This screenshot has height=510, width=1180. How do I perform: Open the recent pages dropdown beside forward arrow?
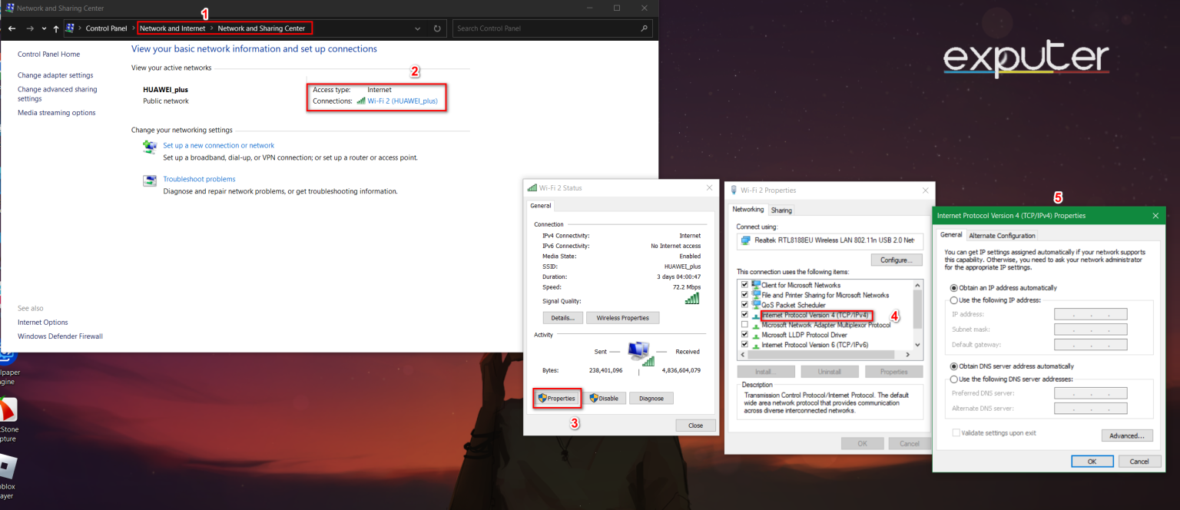pyautogui.click(x=43, y=28)
